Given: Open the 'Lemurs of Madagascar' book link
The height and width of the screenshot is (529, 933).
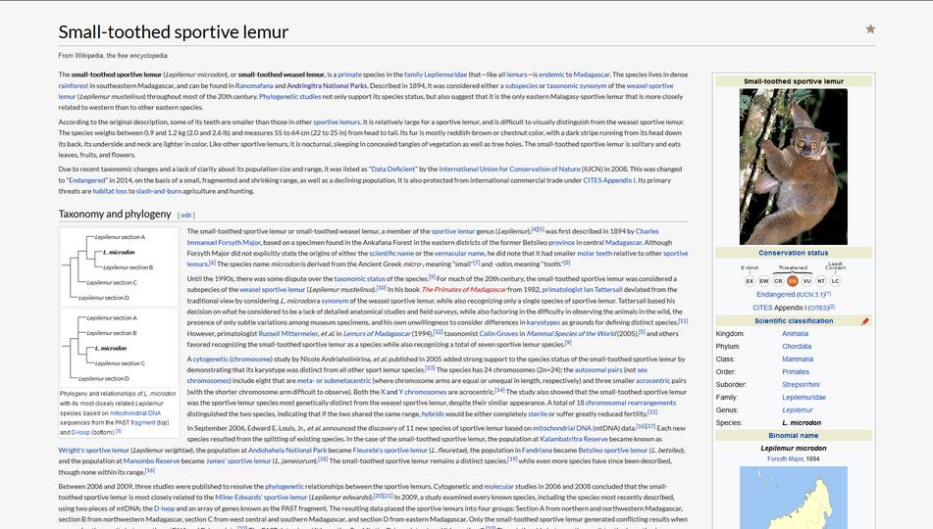Looking at the screenshot, I should (x=378, y=333).
